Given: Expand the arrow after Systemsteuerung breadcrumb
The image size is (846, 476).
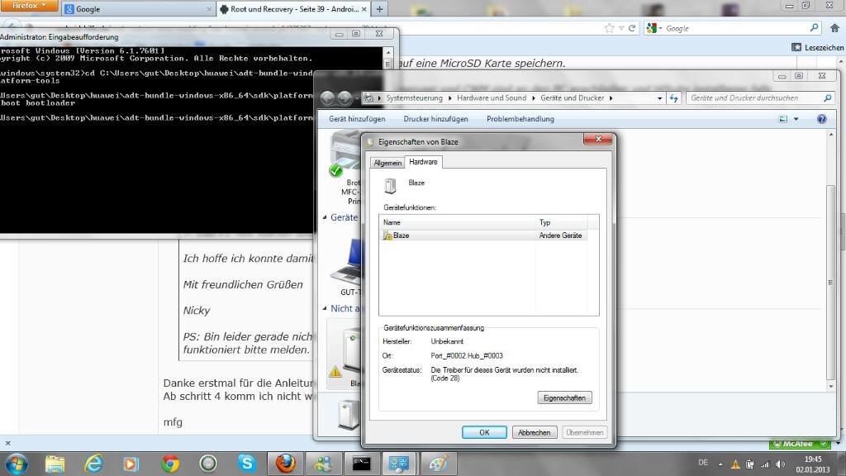Looking at the screenshot, I should coord(449,98).
